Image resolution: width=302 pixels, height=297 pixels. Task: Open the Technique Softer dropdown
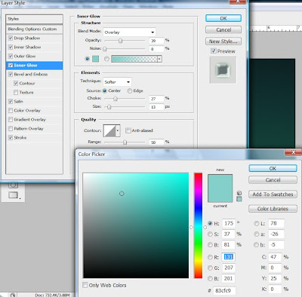117,82
